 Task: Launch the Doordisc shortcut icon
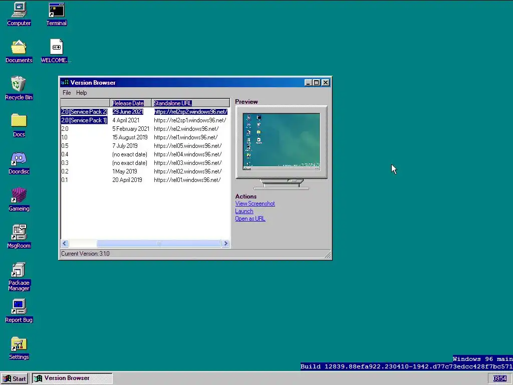point(19,162)
